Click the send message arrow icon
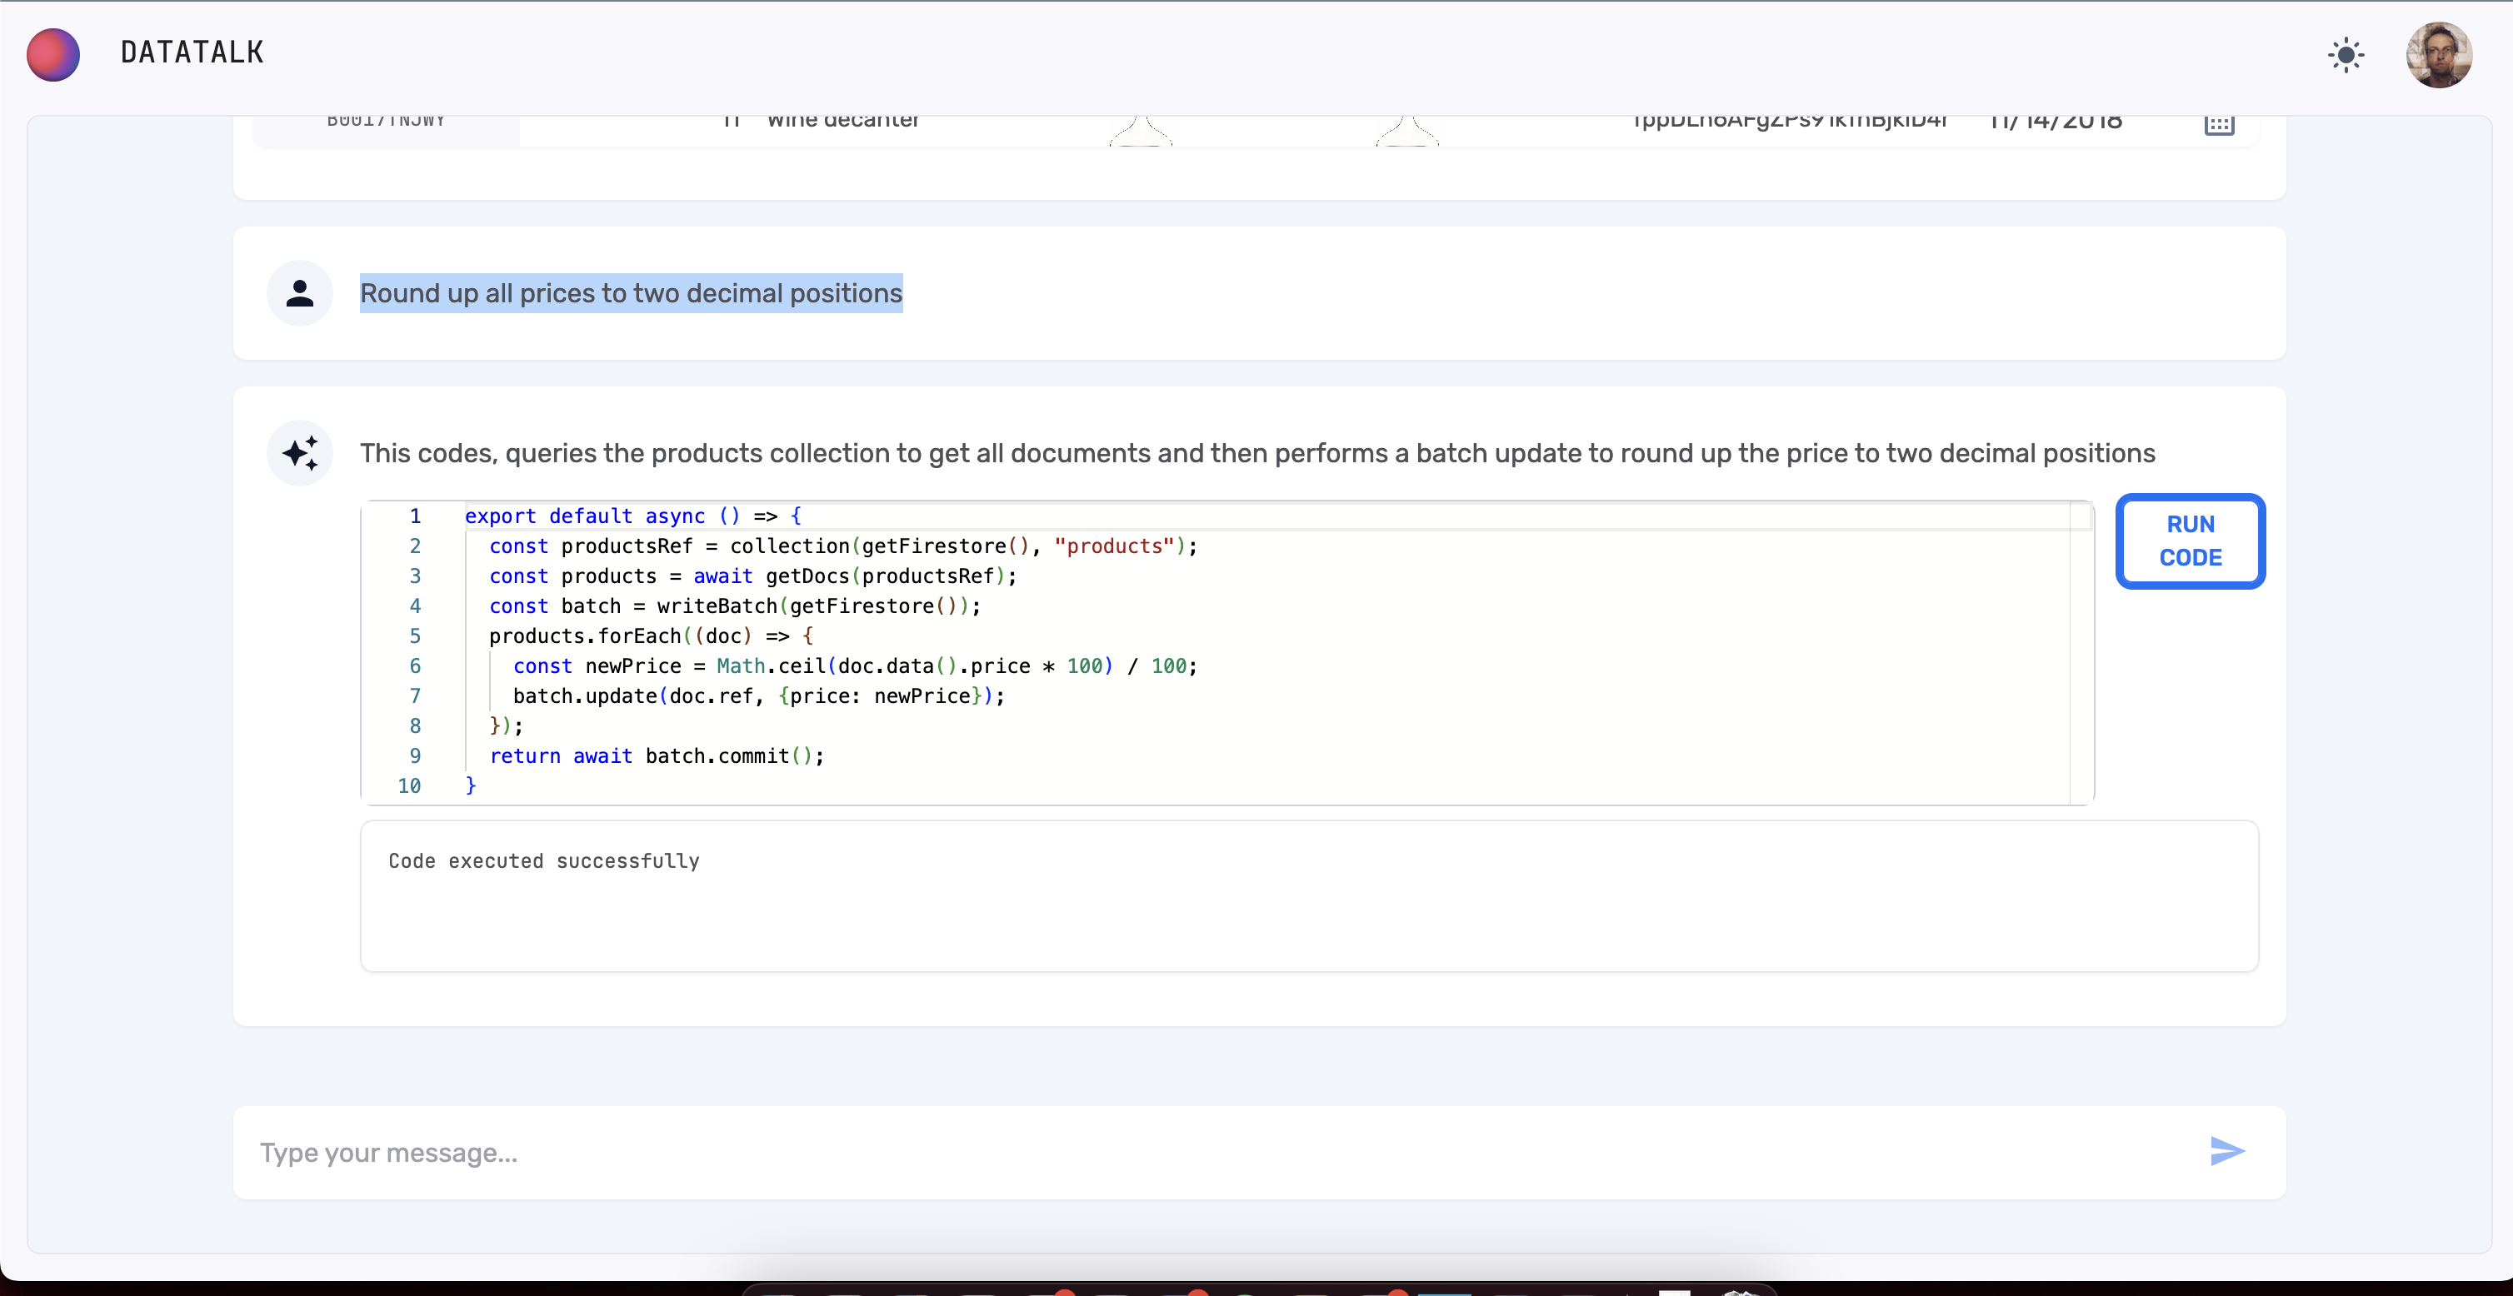The height and width of the screenshot is (1296, 2513). (x=2226, y=1151)
